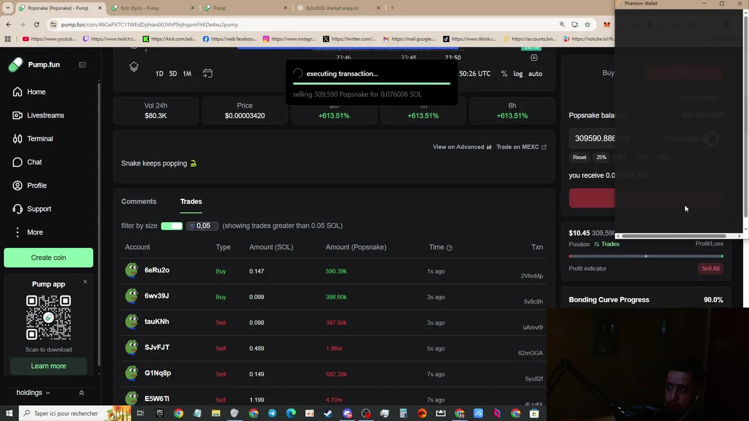The width and height of the screenshot is (749, 421).
Task: Click the Create coin button
Action: coord(49,257)
